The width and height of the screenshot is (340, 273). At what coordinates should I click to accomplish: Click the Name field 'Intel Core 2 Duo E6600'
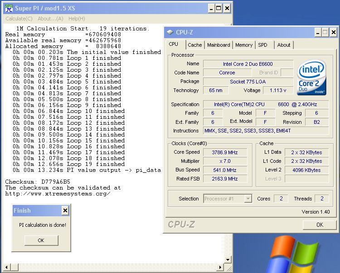click(x=248, y=64)
